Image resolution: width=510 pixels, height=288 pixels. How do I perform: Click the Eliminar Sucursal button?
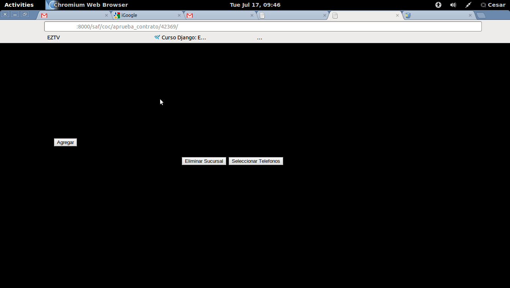(x=204, y=161)
